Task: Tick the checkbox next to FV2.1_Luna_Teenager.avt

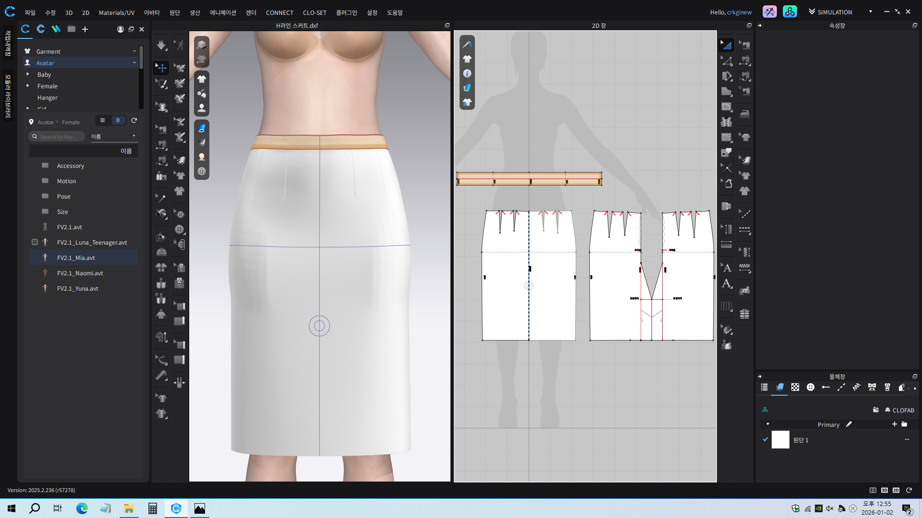Action: pos(35,242)
